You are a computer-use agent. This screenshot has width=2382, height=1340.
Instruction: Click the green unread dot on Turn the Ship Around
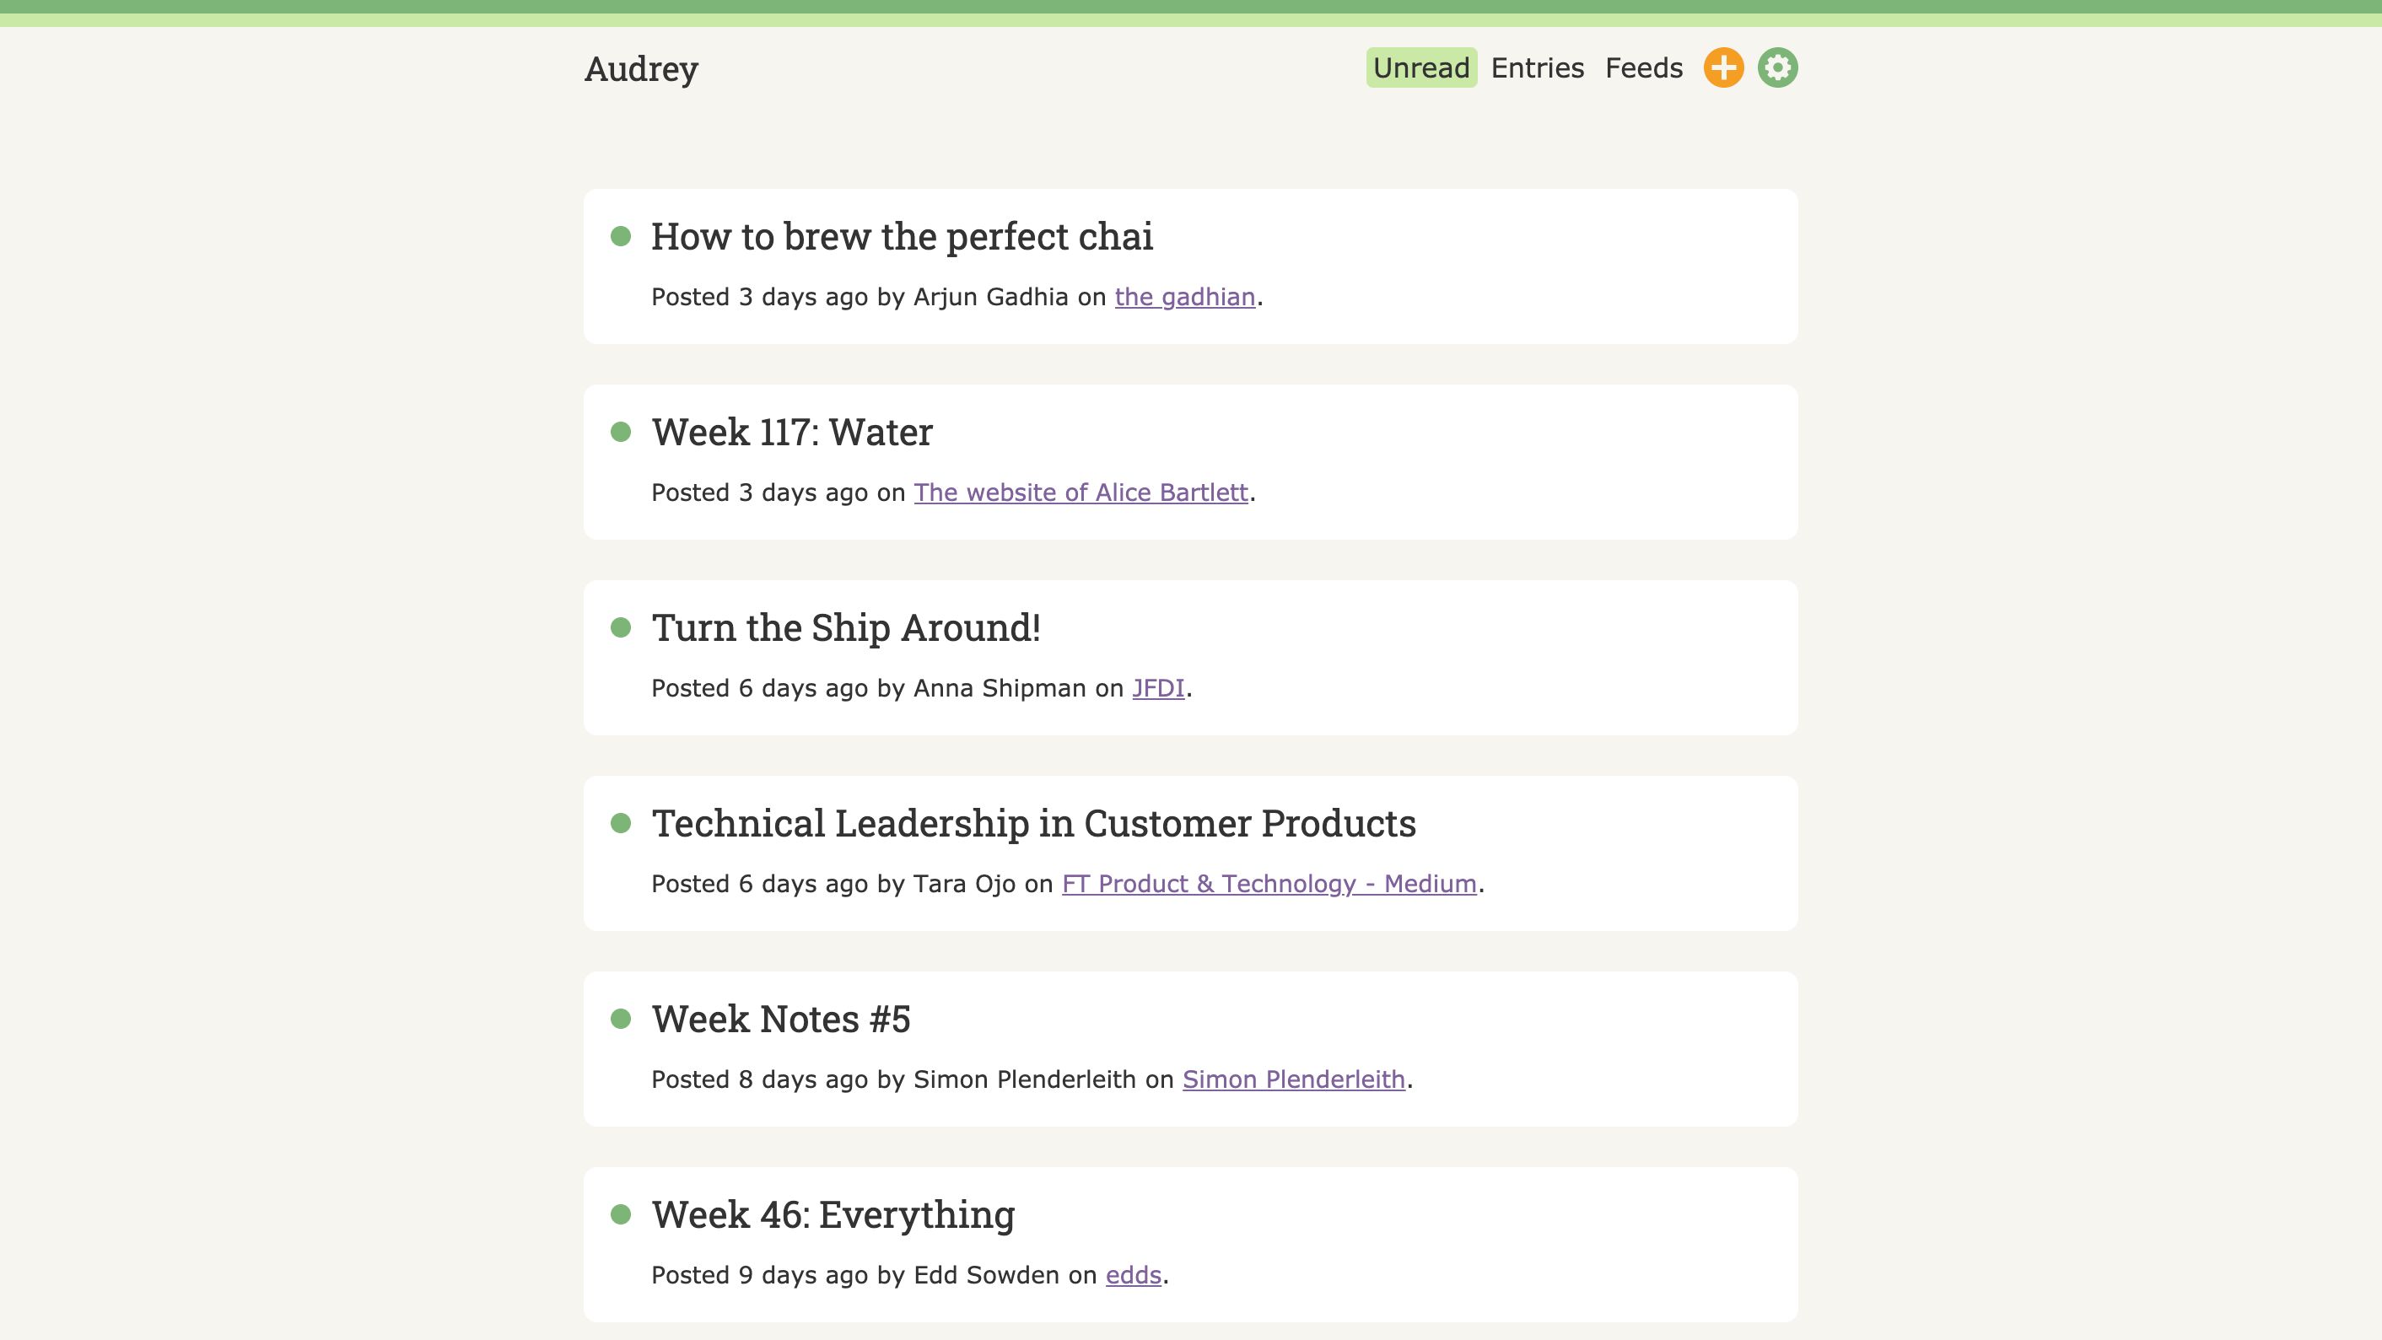622,628
